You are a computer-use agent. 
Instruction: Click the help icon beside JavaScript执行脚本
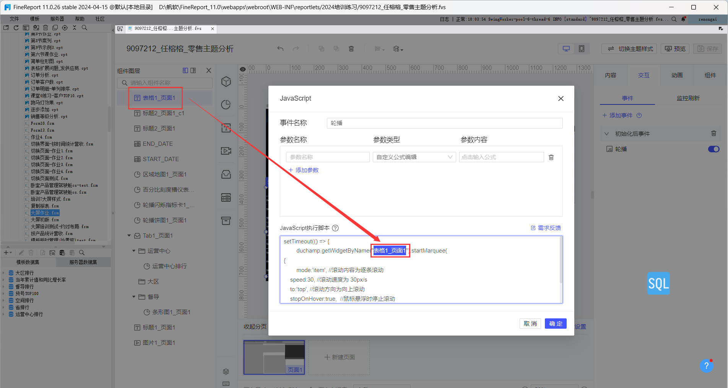pos(335,228)
